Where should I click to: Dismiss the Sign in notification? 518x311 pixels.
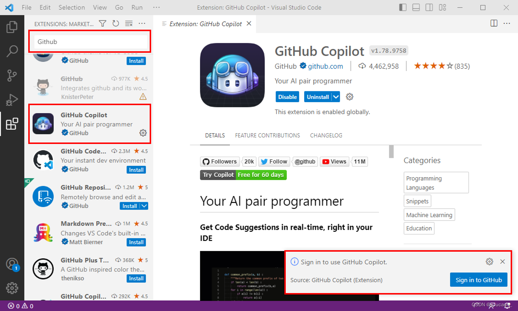[503, 262]
